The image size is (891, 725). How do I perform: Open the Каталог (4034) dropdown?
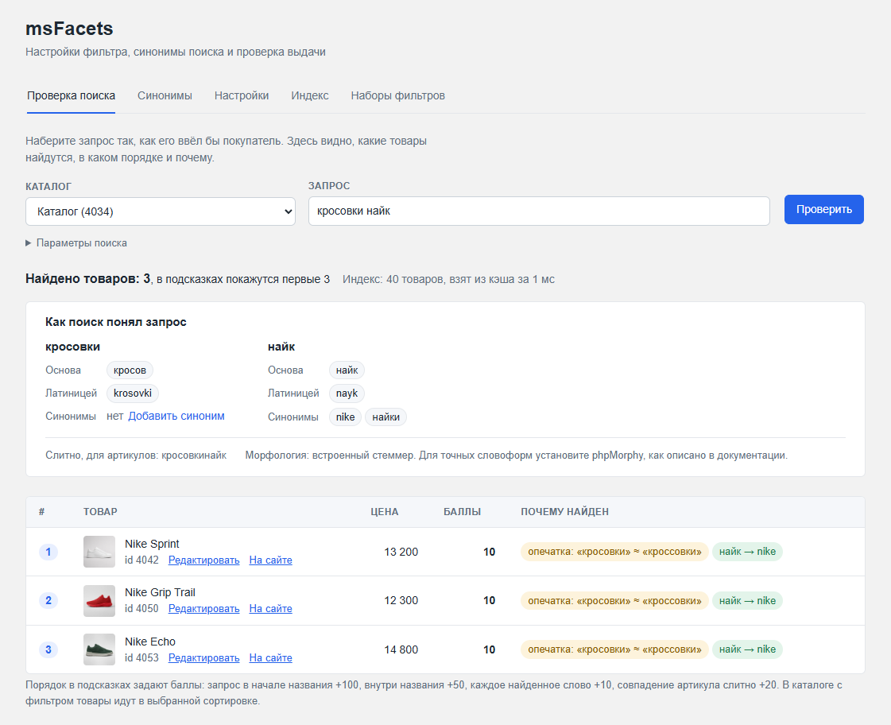pos(161,211)
